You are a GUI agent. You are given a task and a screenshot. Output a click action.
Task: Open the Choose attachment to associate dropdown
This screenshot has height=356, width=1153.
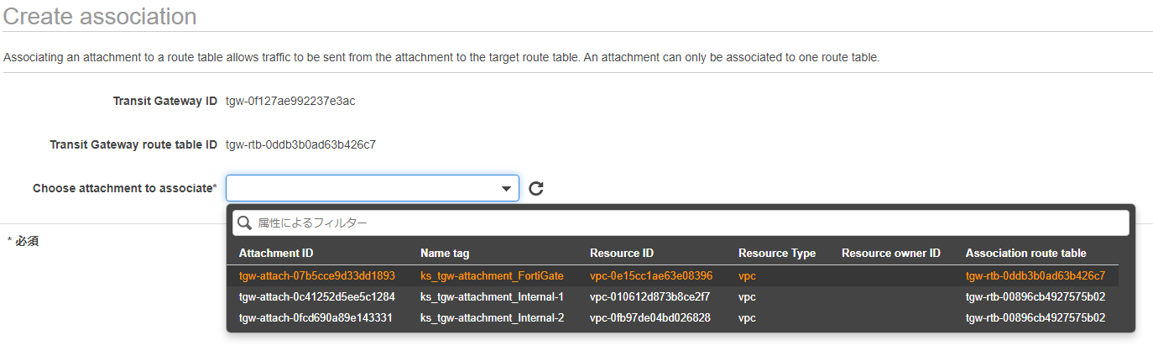click(x=373, y=188)
